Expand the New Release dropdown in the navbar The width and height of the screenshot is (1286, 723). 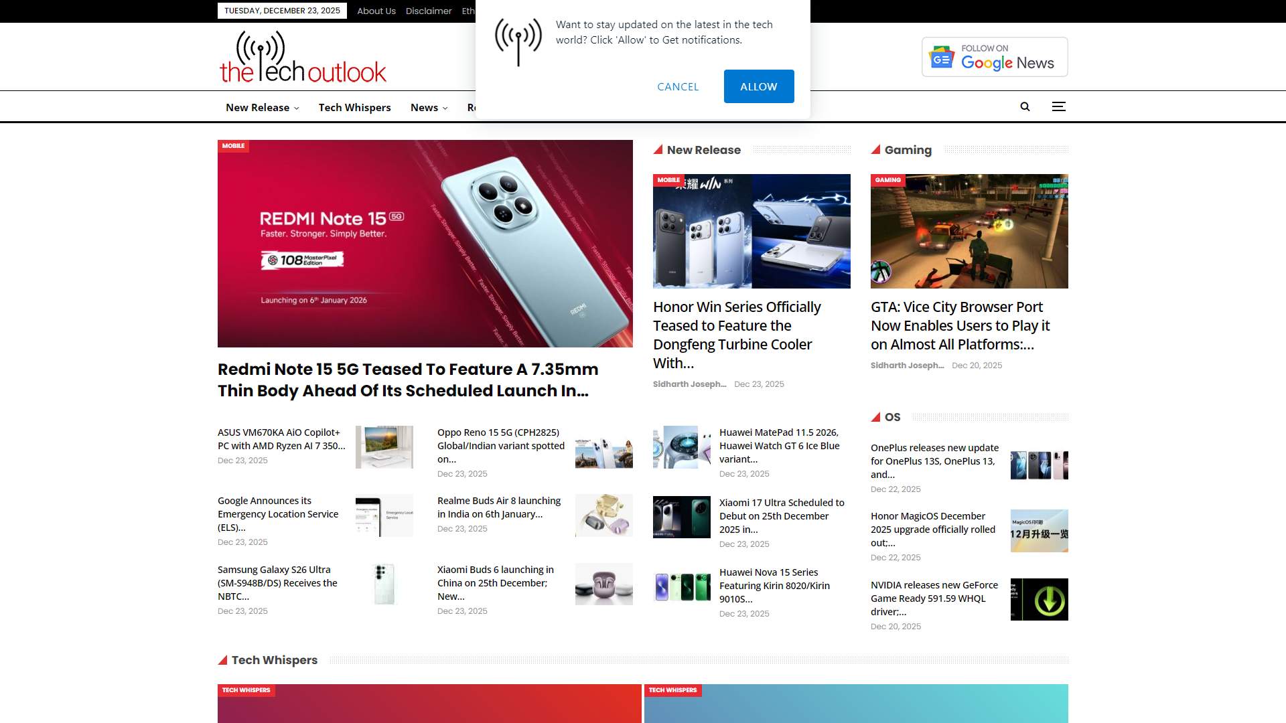(262, 107)
